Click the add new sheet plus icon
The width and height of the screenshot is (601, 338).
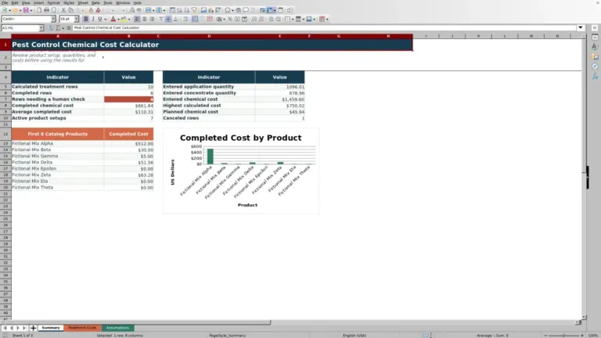33,328
